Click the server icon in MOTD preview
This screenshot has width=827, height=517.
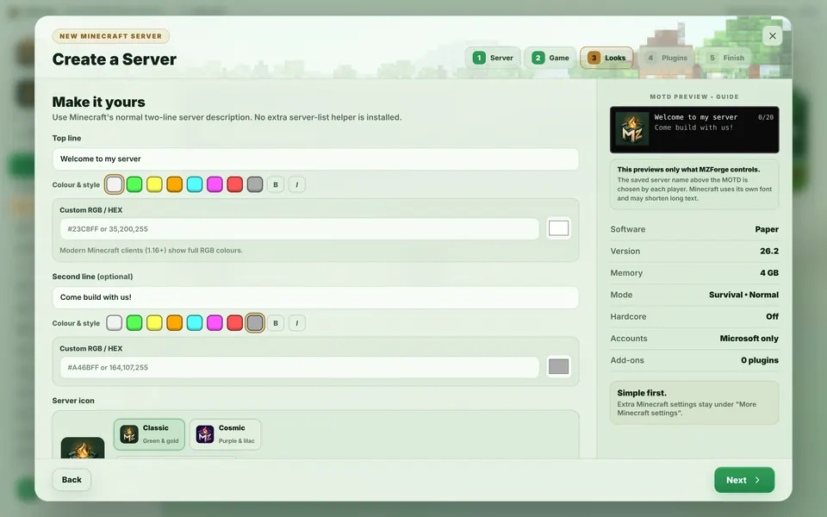pos(631,130)
